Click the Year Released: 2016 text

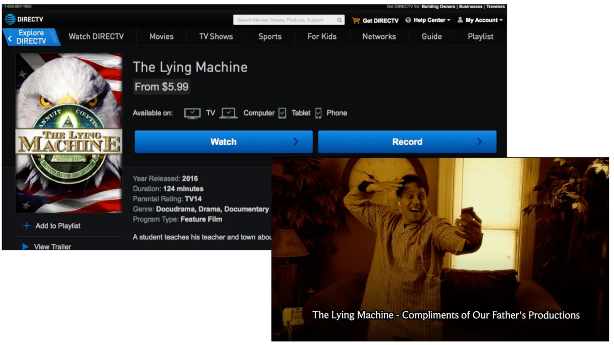click(165, 178)
